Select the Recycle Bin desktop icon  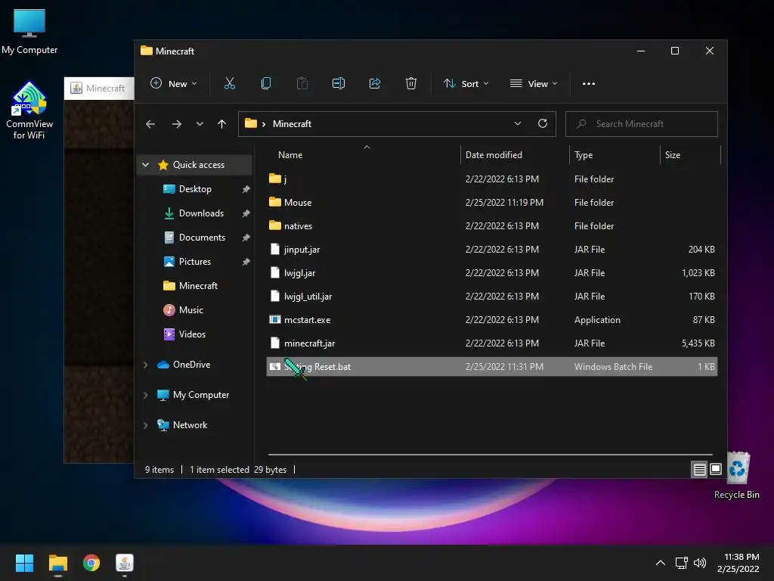pyautogui.click(x=736, y=475)
